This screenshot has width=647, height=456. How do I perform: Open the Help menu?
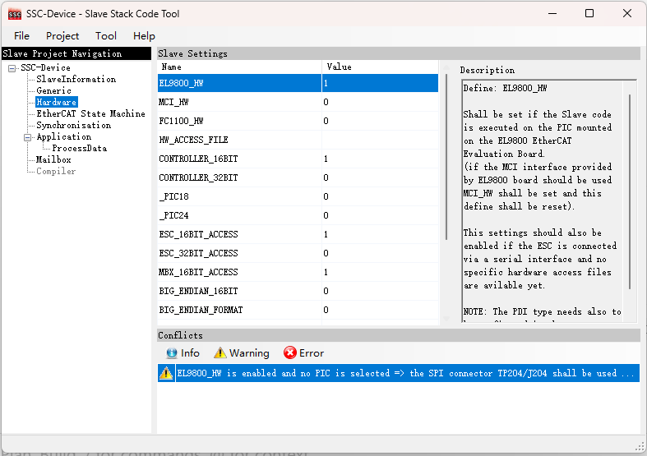click(x=144, y=36)
